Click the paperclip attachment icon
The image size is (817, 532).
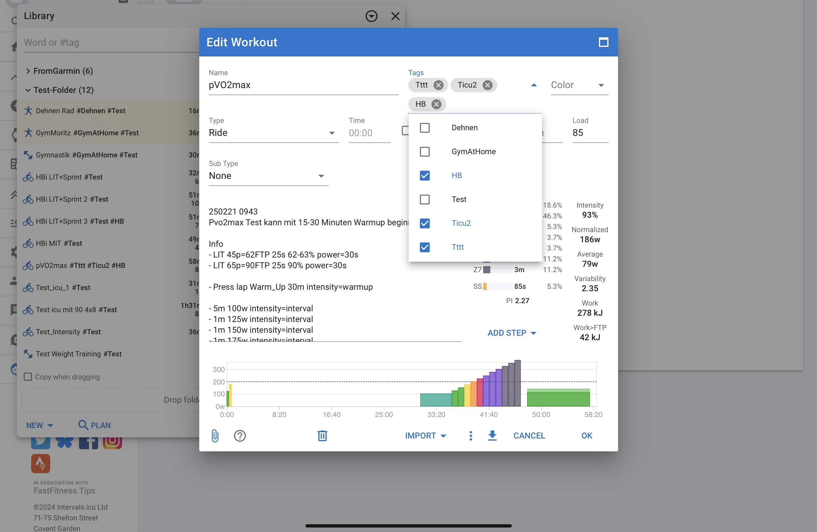pos(215,436)
